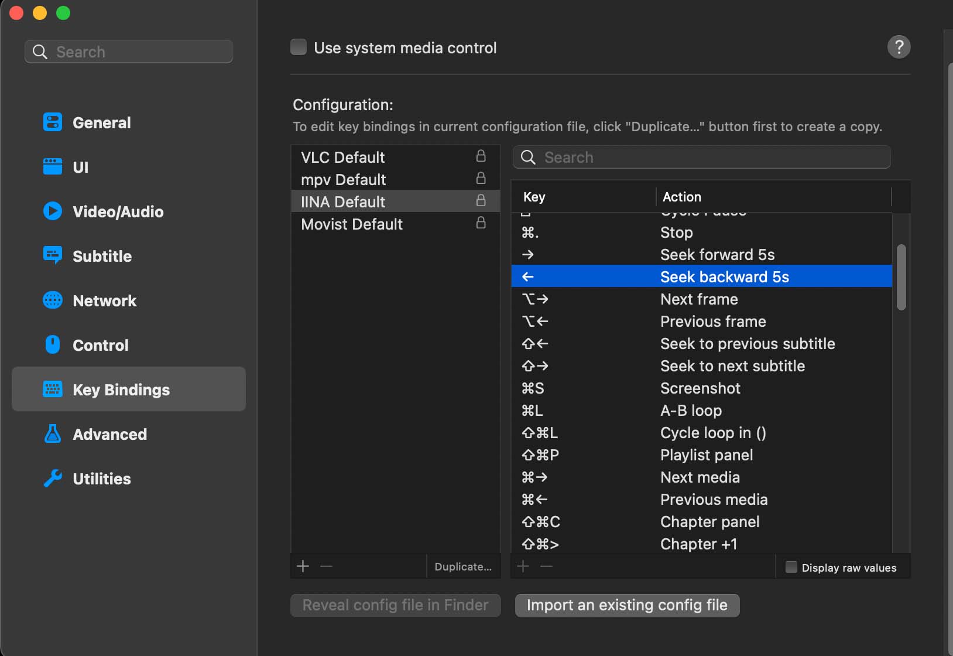Select the Screenshot key binding row

click(700, 388)
